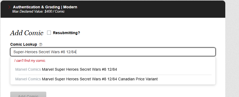Image resolution: width=239 pixels, height=97 pixels.
Task: Expand the red chevron beside Authentication & Grading
Action: point(9,7)
